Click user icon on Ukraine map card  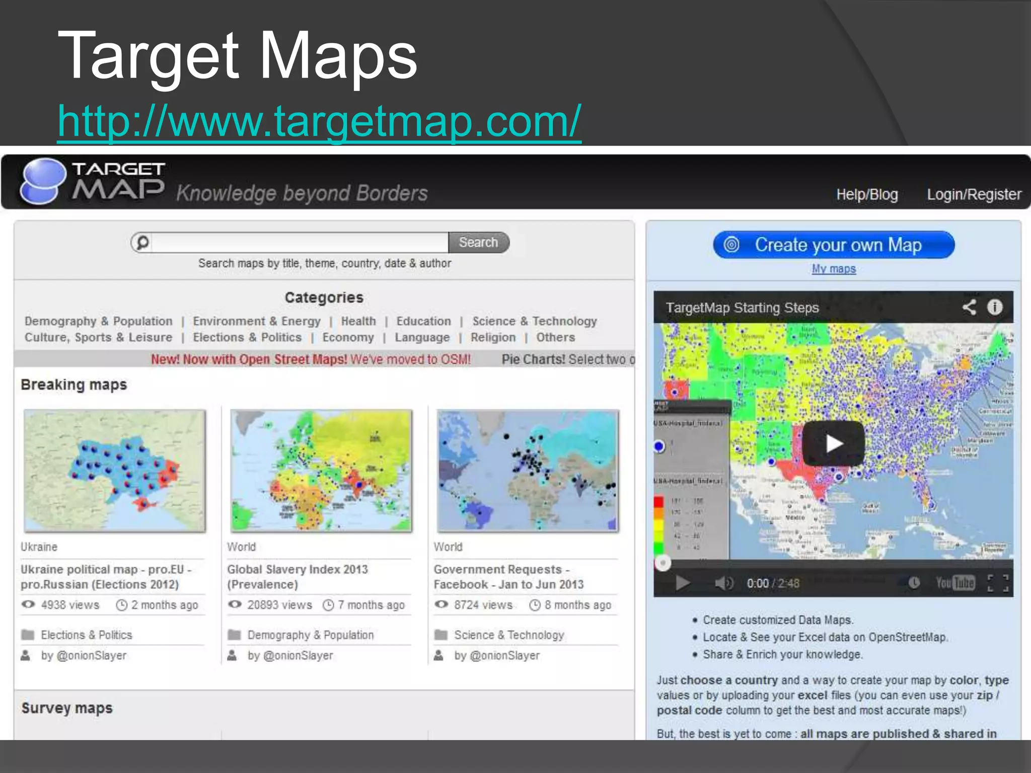click(26, 655)
